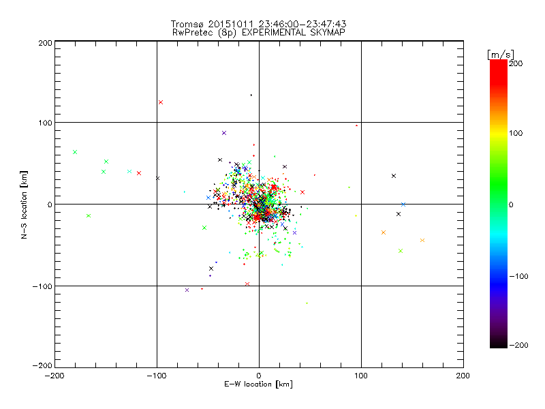Select the leftmost green X marker
Viewport: 545px width, 409px height.
pyautogui.click(x=75, y=152)
